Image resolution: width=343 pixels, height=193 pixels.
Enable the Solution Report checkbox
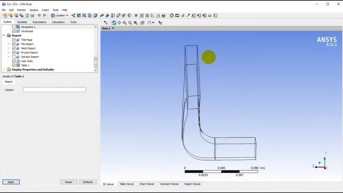pyautogui.click(x=14, y=57)
